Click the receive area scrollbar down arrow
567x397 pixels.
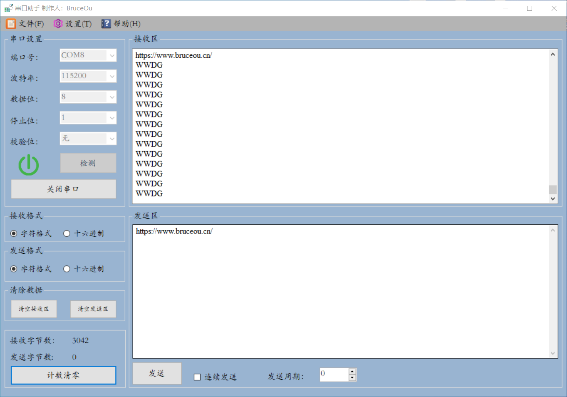click(x=552, y=198)
